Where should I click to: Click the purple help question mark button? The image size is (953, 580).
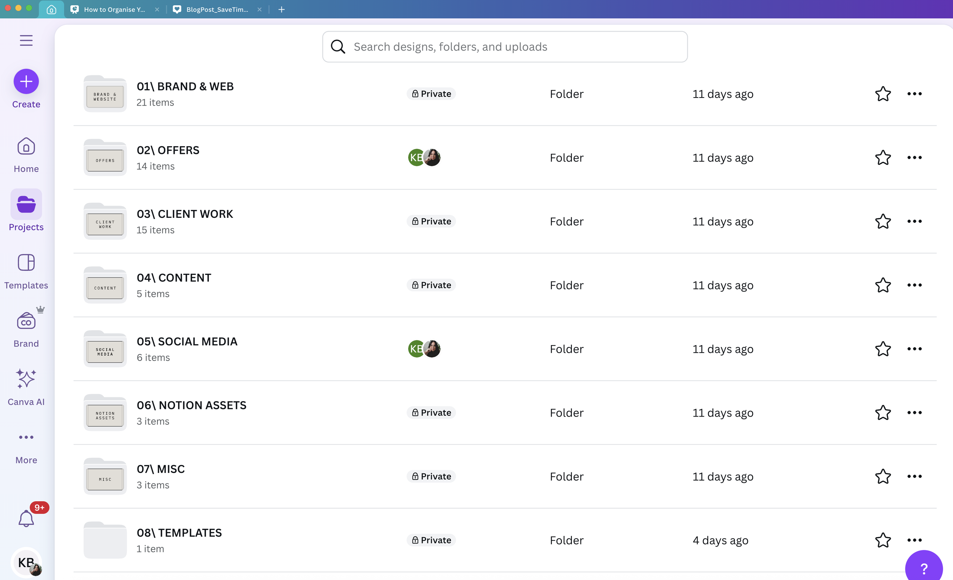924,568
